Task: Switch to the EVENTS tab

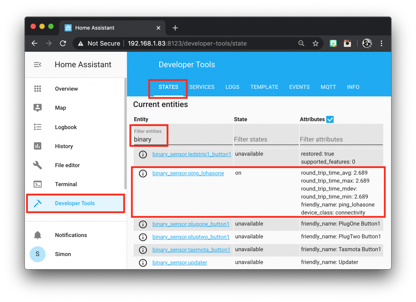Action: click(x=299, y=87)
